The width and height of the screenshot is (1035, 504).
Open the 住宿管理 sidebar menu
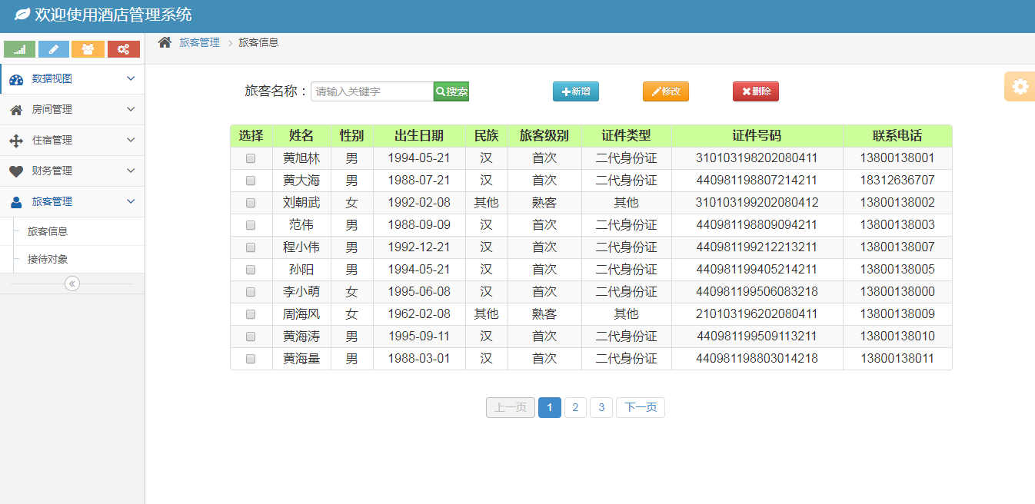(x=72, y=141)
